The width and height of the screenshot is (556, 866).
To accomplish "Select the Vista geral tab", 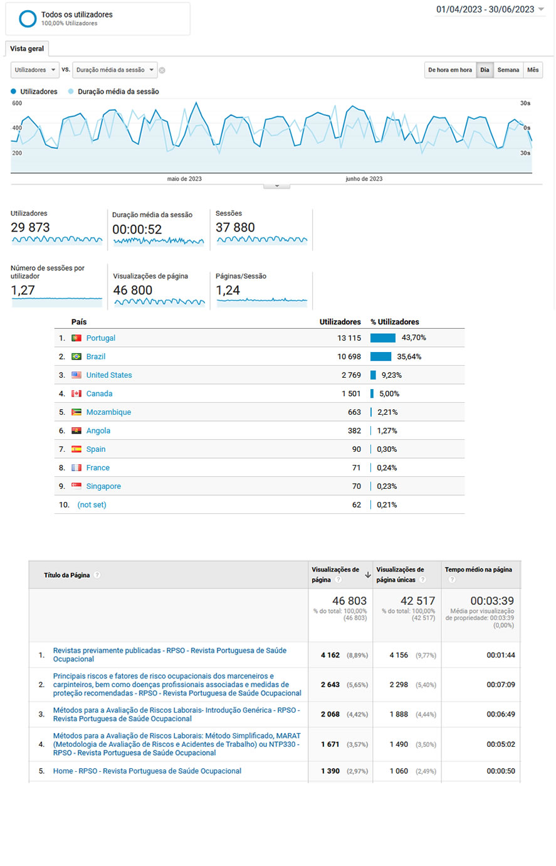I will (27, 49).
